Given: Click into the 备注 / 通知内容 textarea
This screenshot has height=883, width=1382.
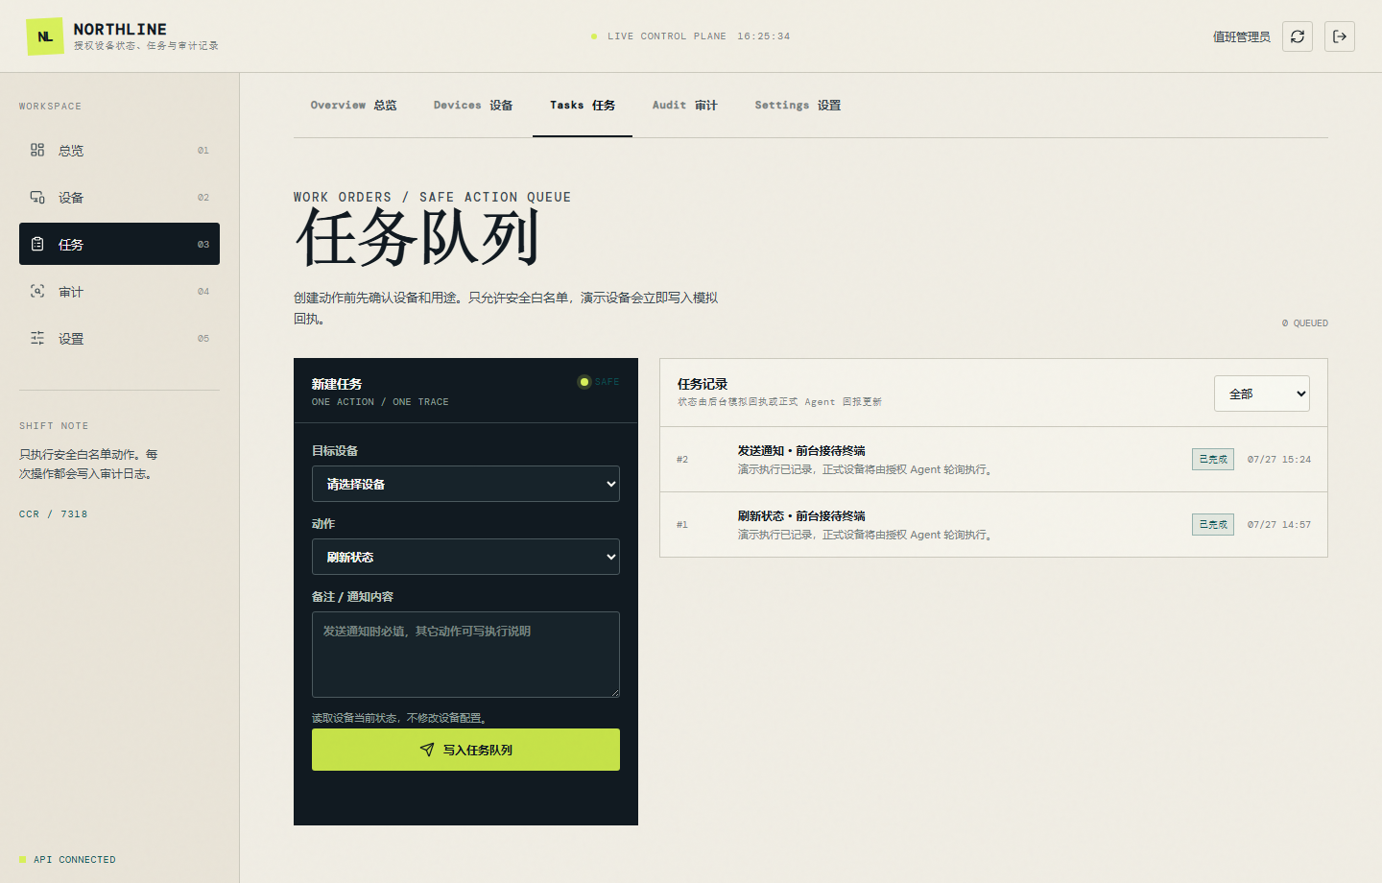Looking at the screenshot, I should (465, 655).
